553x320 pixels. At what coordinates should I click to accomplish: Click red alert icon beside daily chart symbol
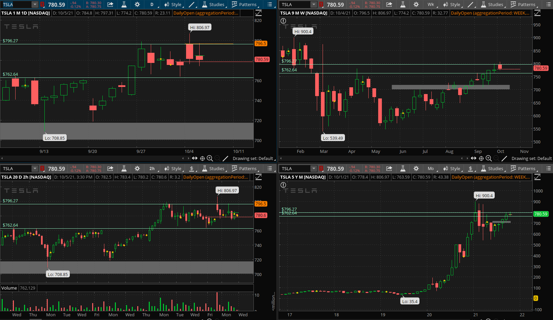pos(43,4)
